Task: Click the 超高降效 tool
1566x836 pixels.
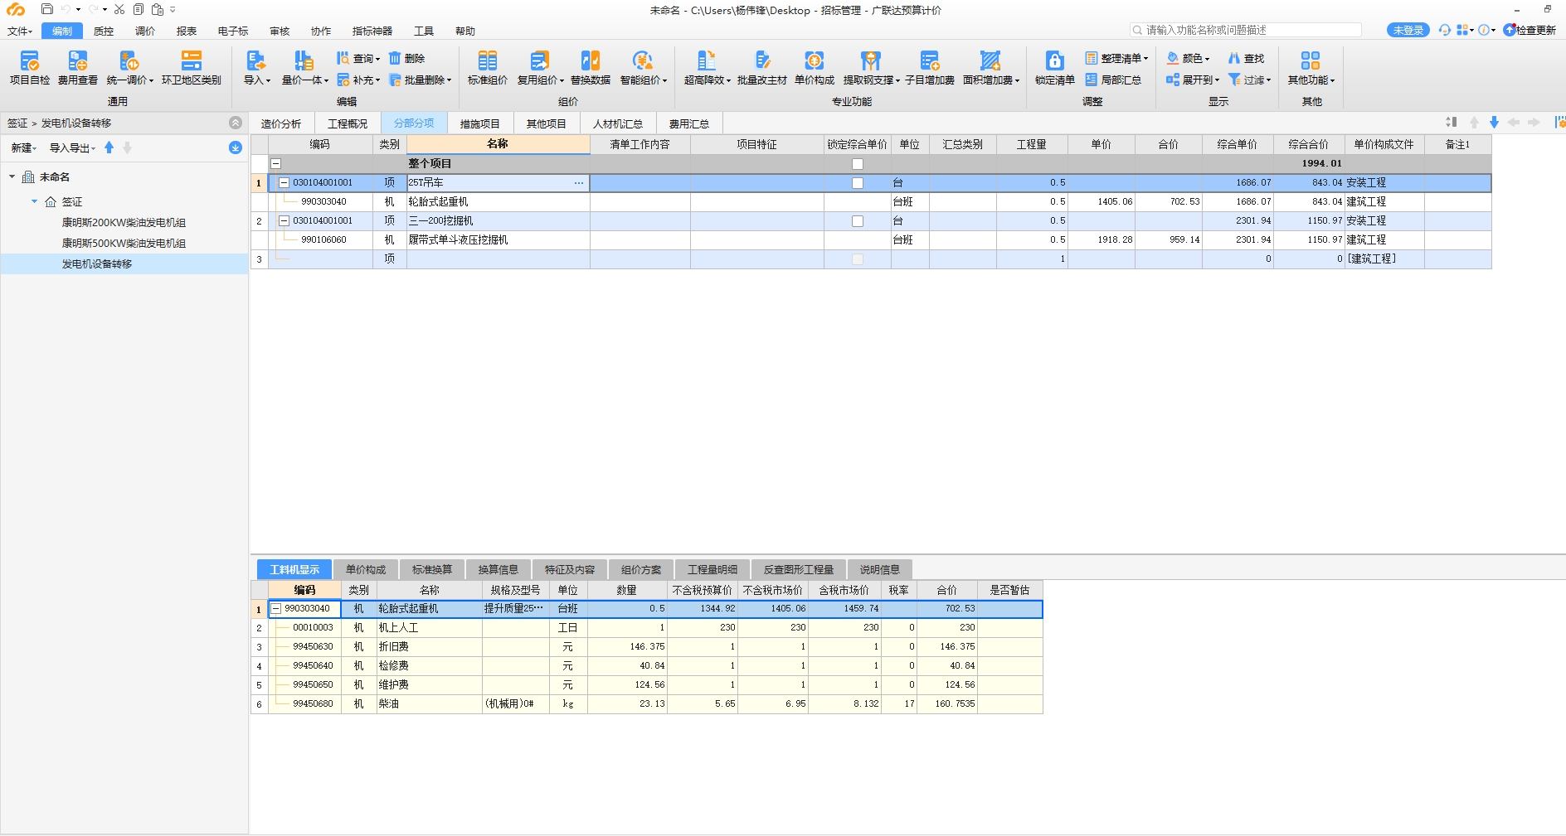Action: pos(707,67)
